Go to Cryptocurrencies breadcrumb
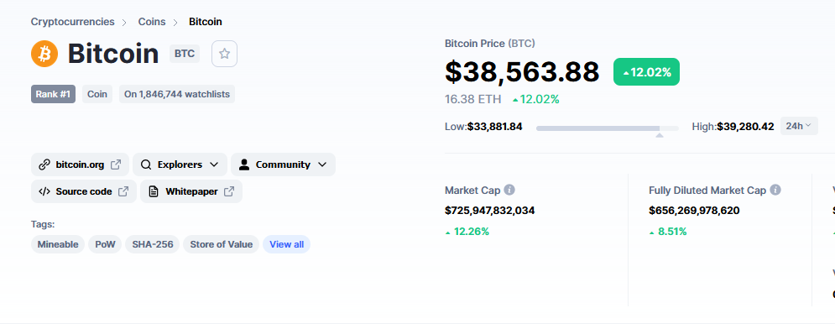The image size is (835, 329). coord(72,22)
